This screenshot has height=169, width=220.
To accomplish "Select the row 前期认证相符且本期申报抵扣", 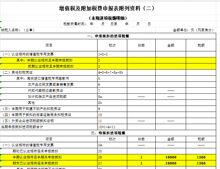I will [108, 66].
